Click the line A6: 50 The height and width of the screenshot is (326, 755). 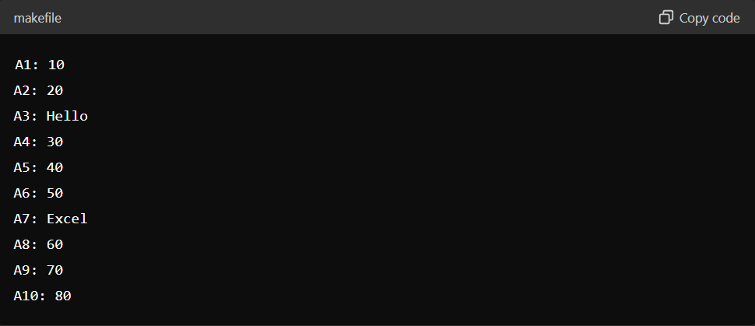pos(38,193)
